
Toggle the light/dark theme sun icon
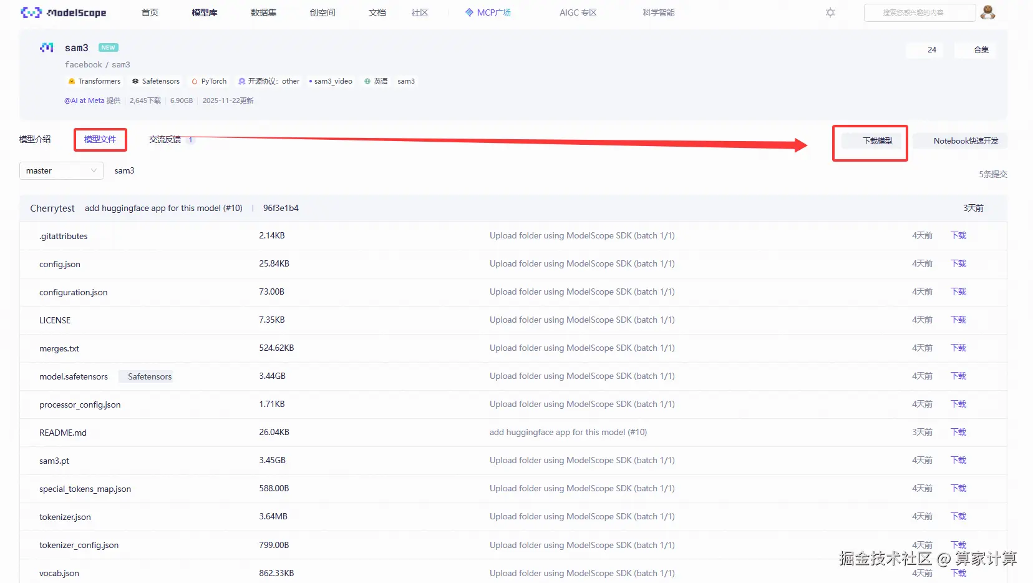pyautogui.click(x=830, y=12)
